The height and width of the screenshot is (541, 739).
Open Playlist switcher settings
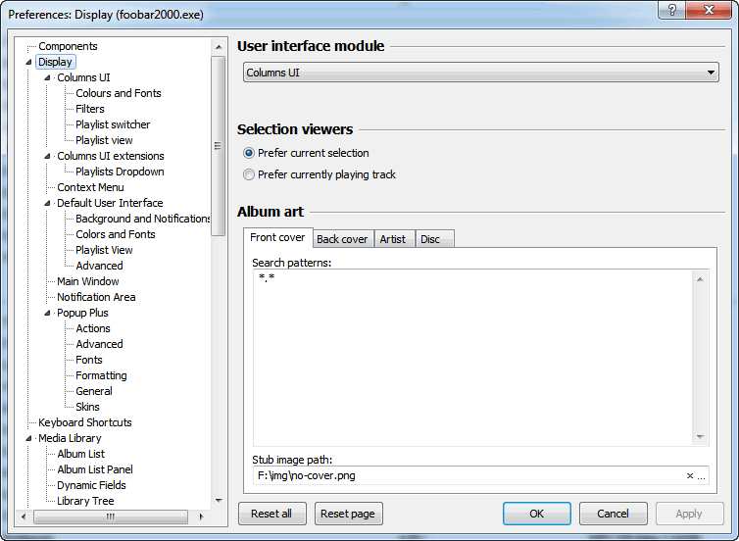113,124
